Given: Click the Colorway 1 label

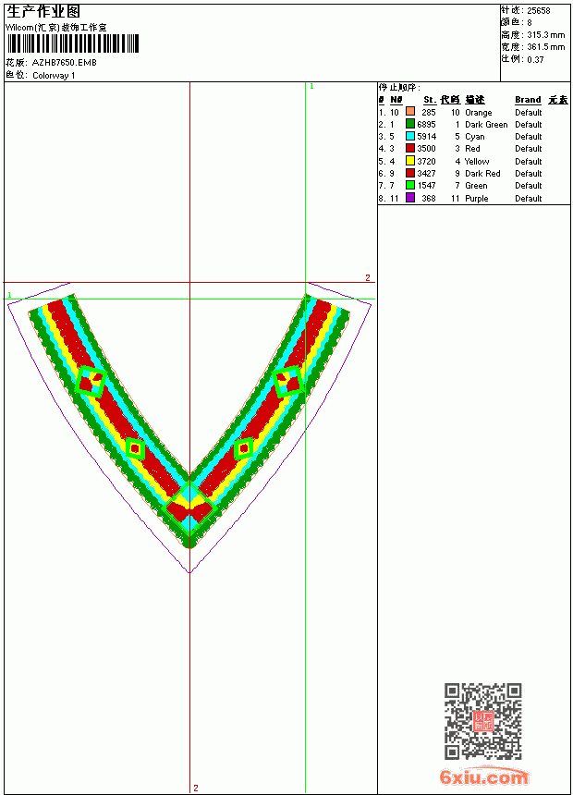Looking at the screenshot, I should (54, 76).
